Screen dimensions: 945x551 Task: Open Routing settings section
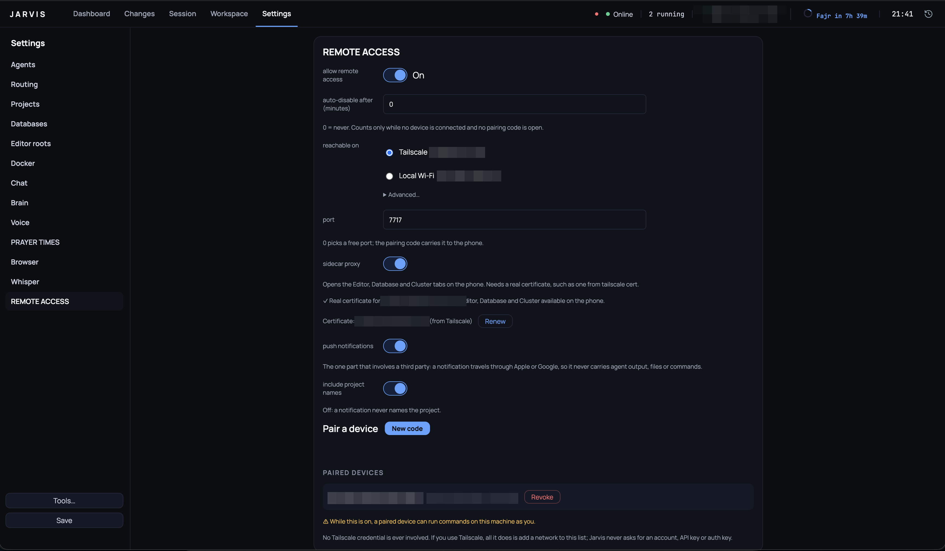point(64,84)
